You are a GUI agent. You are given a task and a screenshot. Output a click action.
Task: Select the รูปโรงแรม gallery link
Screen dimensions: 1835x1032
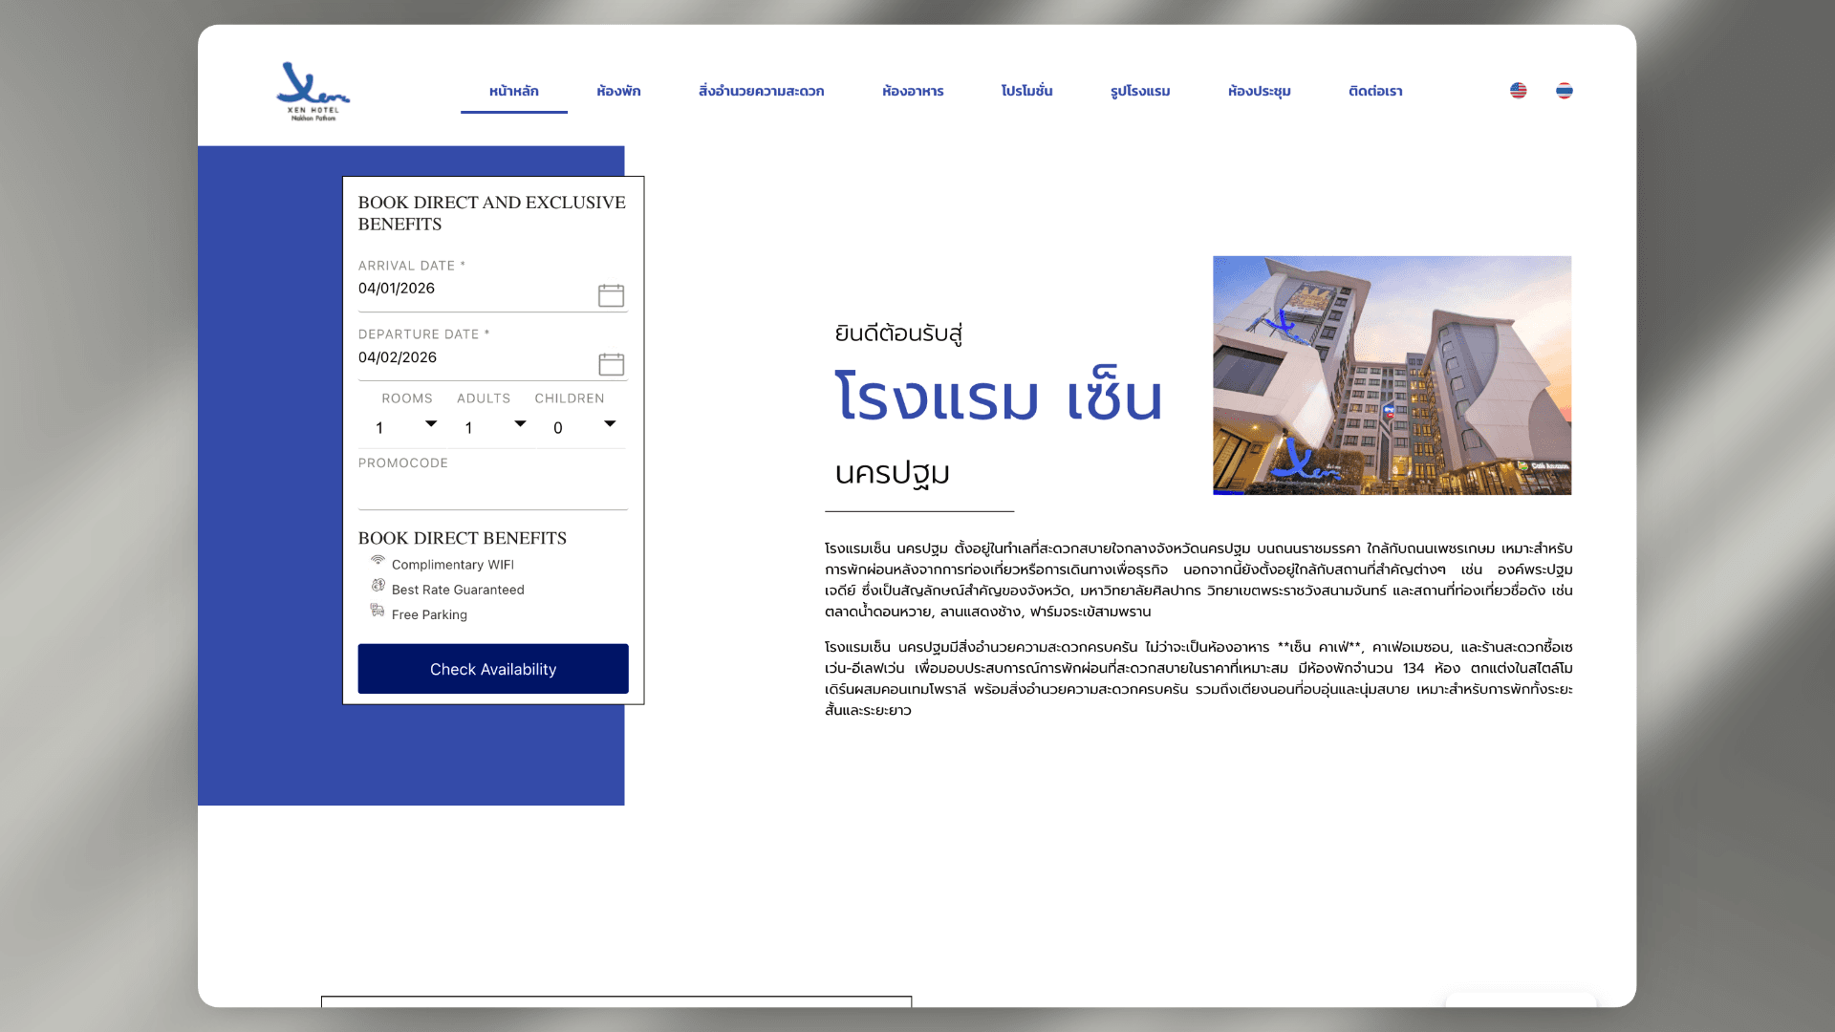(1140, 91)
